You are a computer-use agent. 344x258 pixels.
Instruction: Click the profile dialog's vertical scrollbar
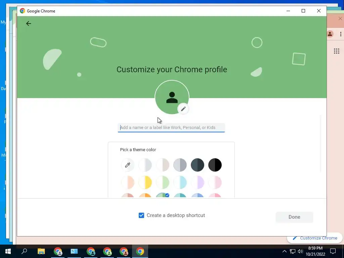click(320, 144)
